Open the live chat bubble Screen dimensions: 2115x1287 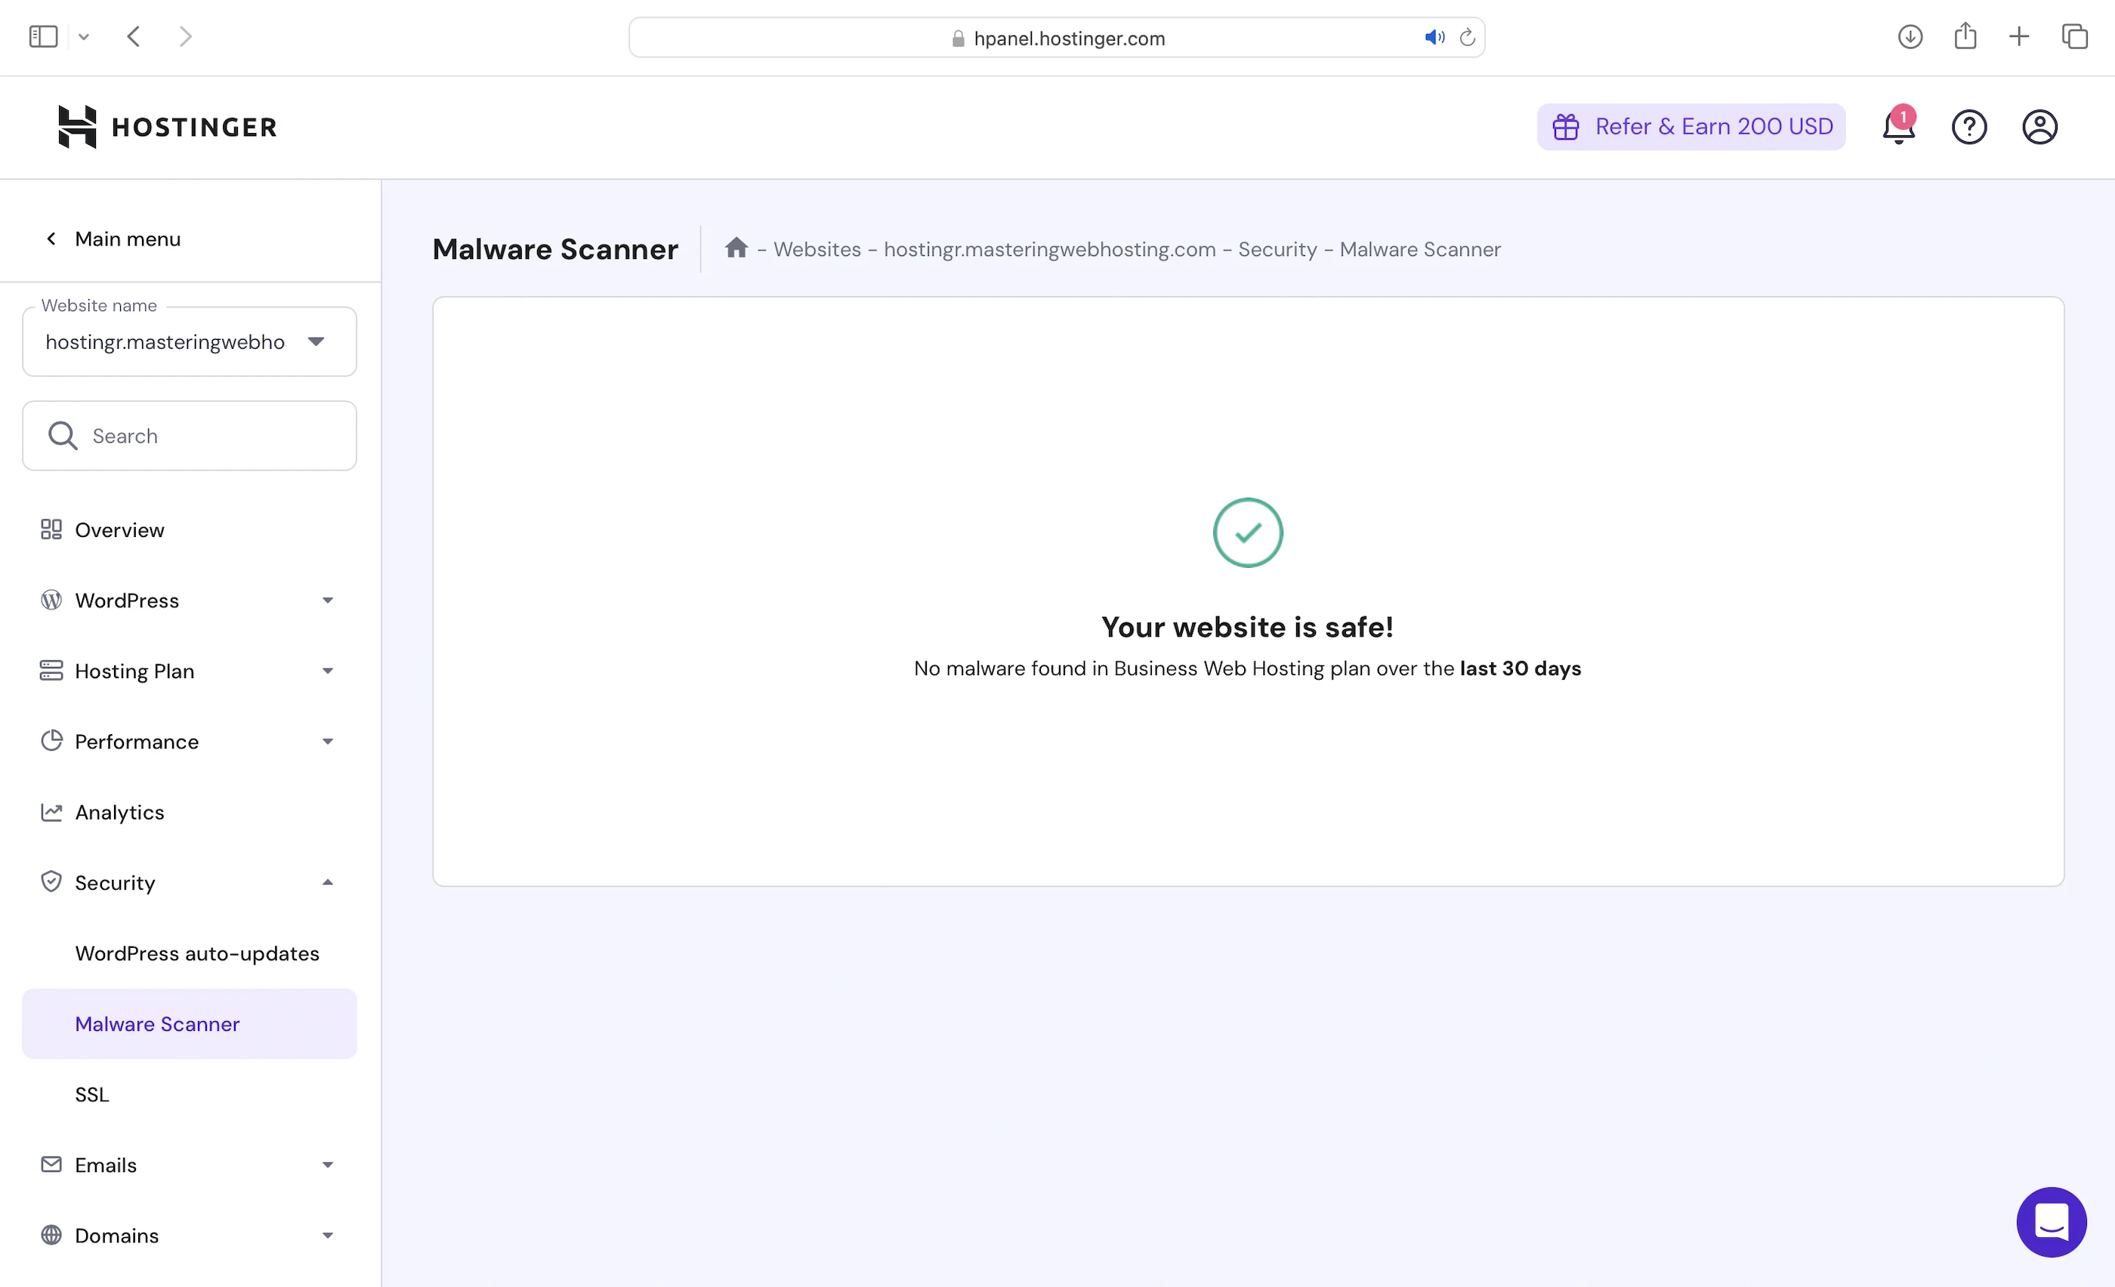click(2051, 1222)
